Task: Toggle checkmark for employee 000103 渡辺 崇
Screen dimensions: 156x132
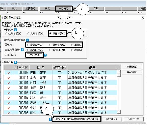Action: pos(9,93)
